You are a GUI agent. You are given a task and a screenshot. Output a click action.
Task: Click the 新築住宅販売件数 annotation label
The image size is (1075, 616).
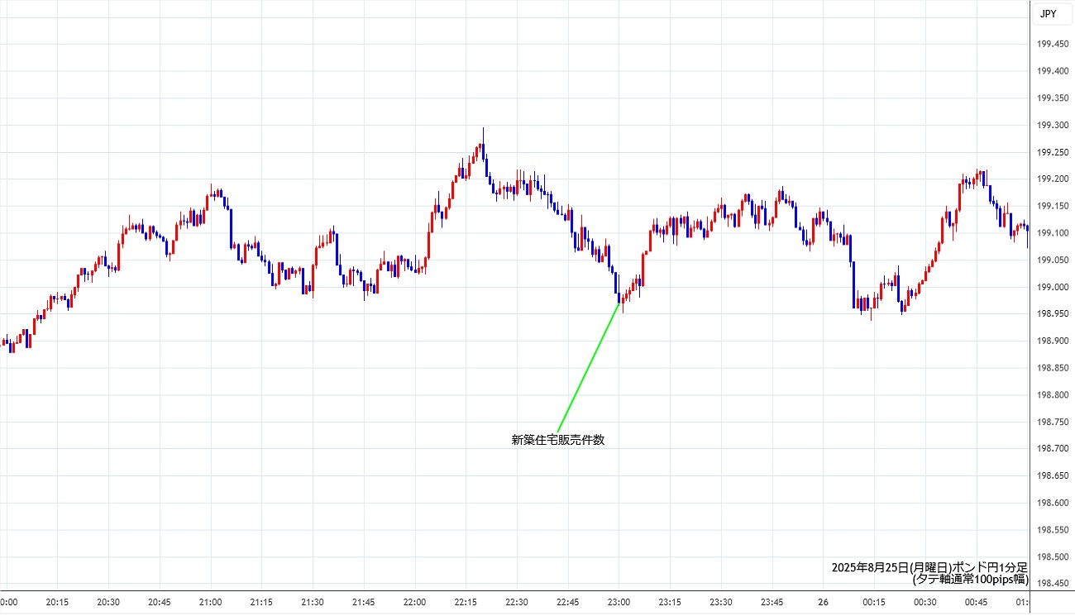558,440
